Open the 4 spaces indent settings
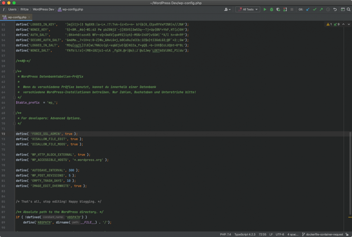Viewport: 352px width, 237px height. pos(293,234)
